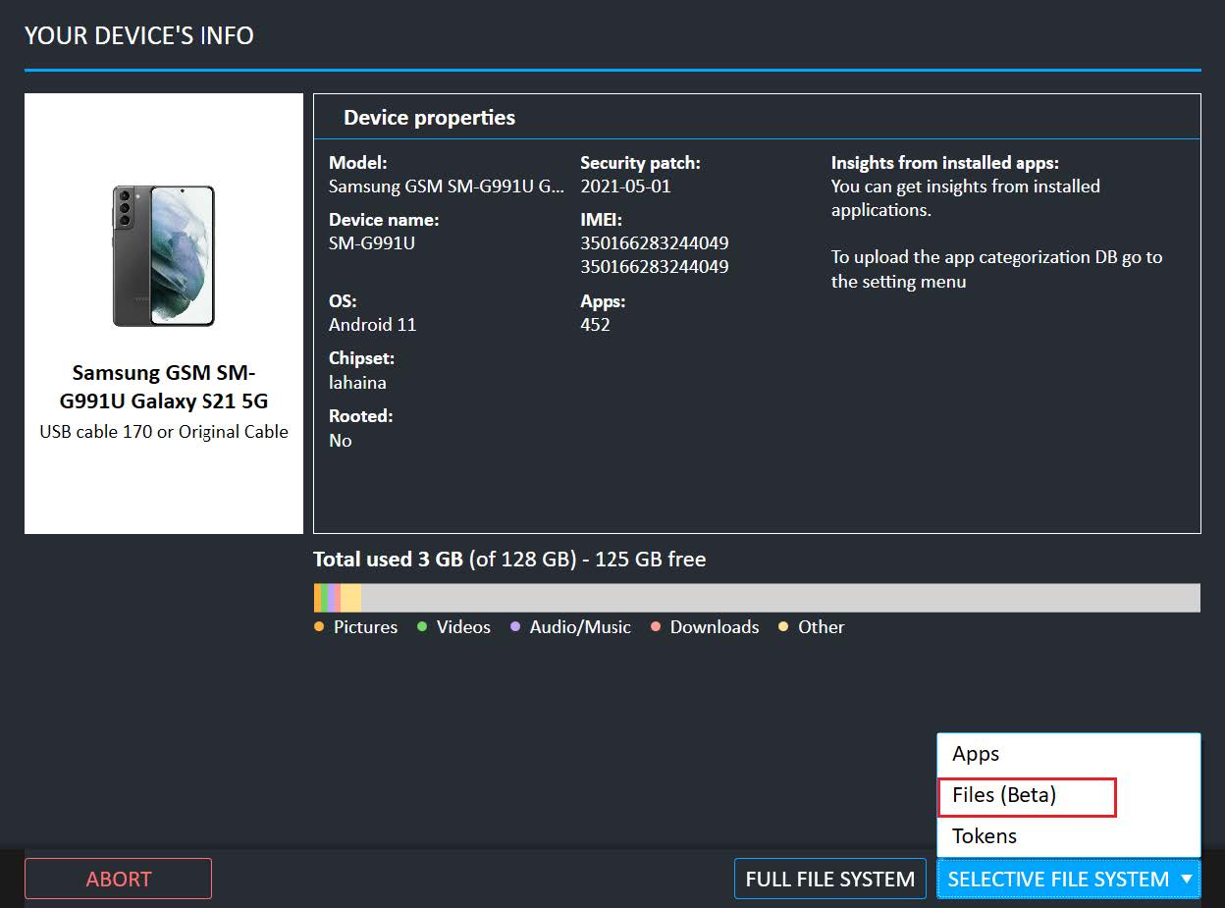The width and height of the screenshot is (1225, 908).
Task: Choose Tokens from the selective menu
Action: tap(1069, 836)
